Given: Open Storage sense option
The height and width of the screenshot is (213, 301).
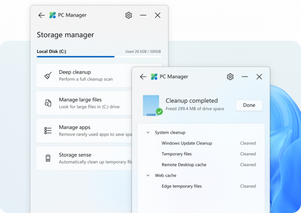Looking at the screenshot, I should [x=84, y=158].
